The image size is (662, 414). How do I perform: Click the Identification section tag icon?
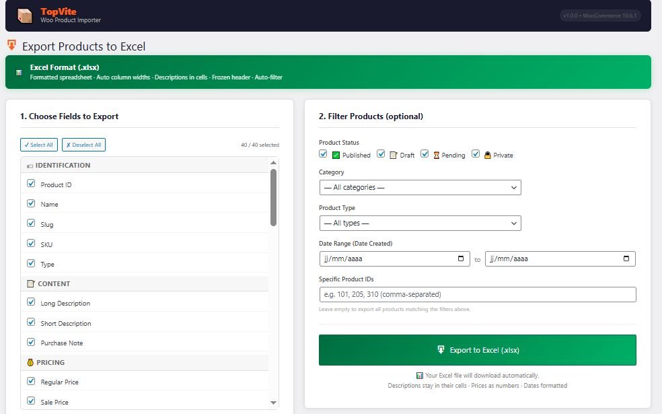tap(30, 166)
